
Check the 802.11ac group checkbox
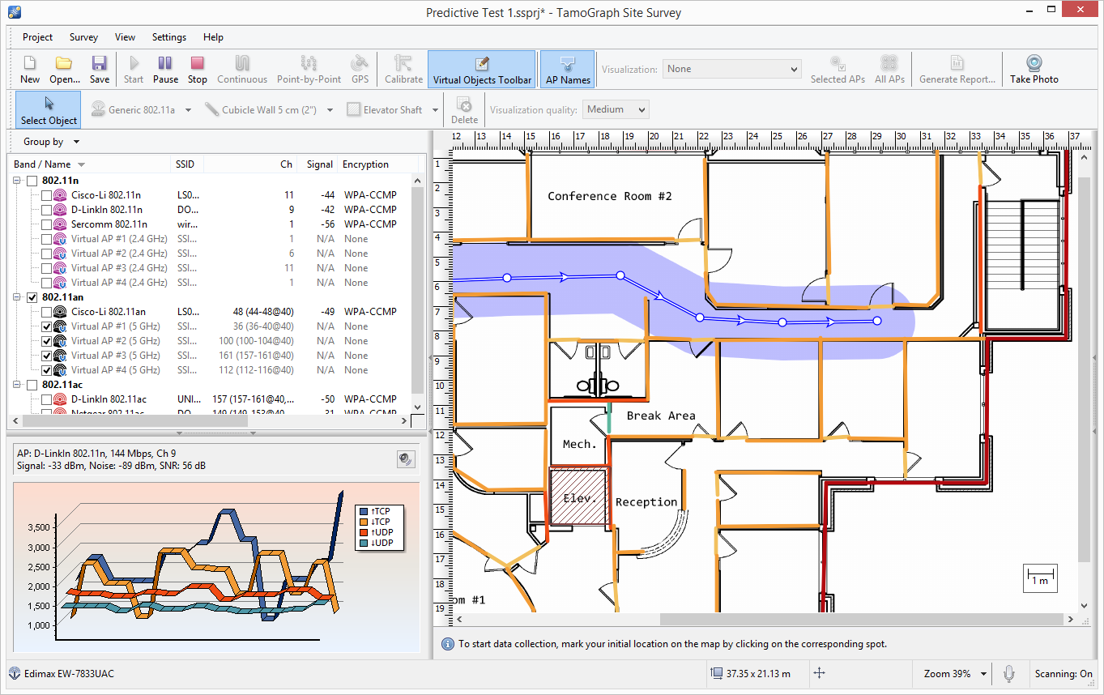32,385
